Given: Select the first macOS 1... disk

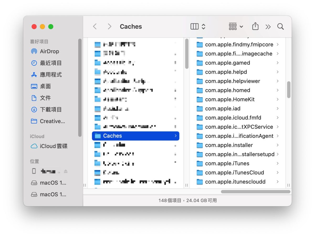Looking at the screenshot, I should [49, 183].
